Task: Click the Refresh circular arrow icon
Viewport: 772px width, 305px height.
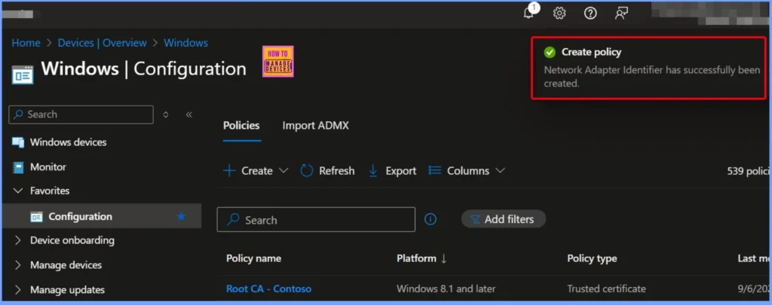Action: [307, 171]
